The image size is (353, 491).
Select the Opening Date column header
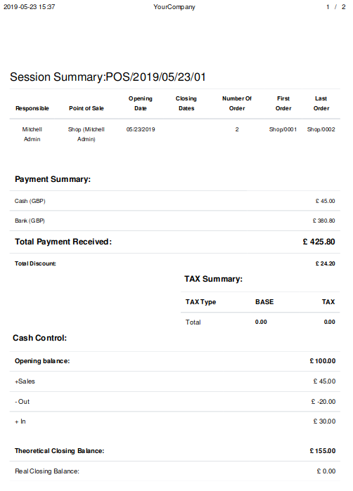141,103
